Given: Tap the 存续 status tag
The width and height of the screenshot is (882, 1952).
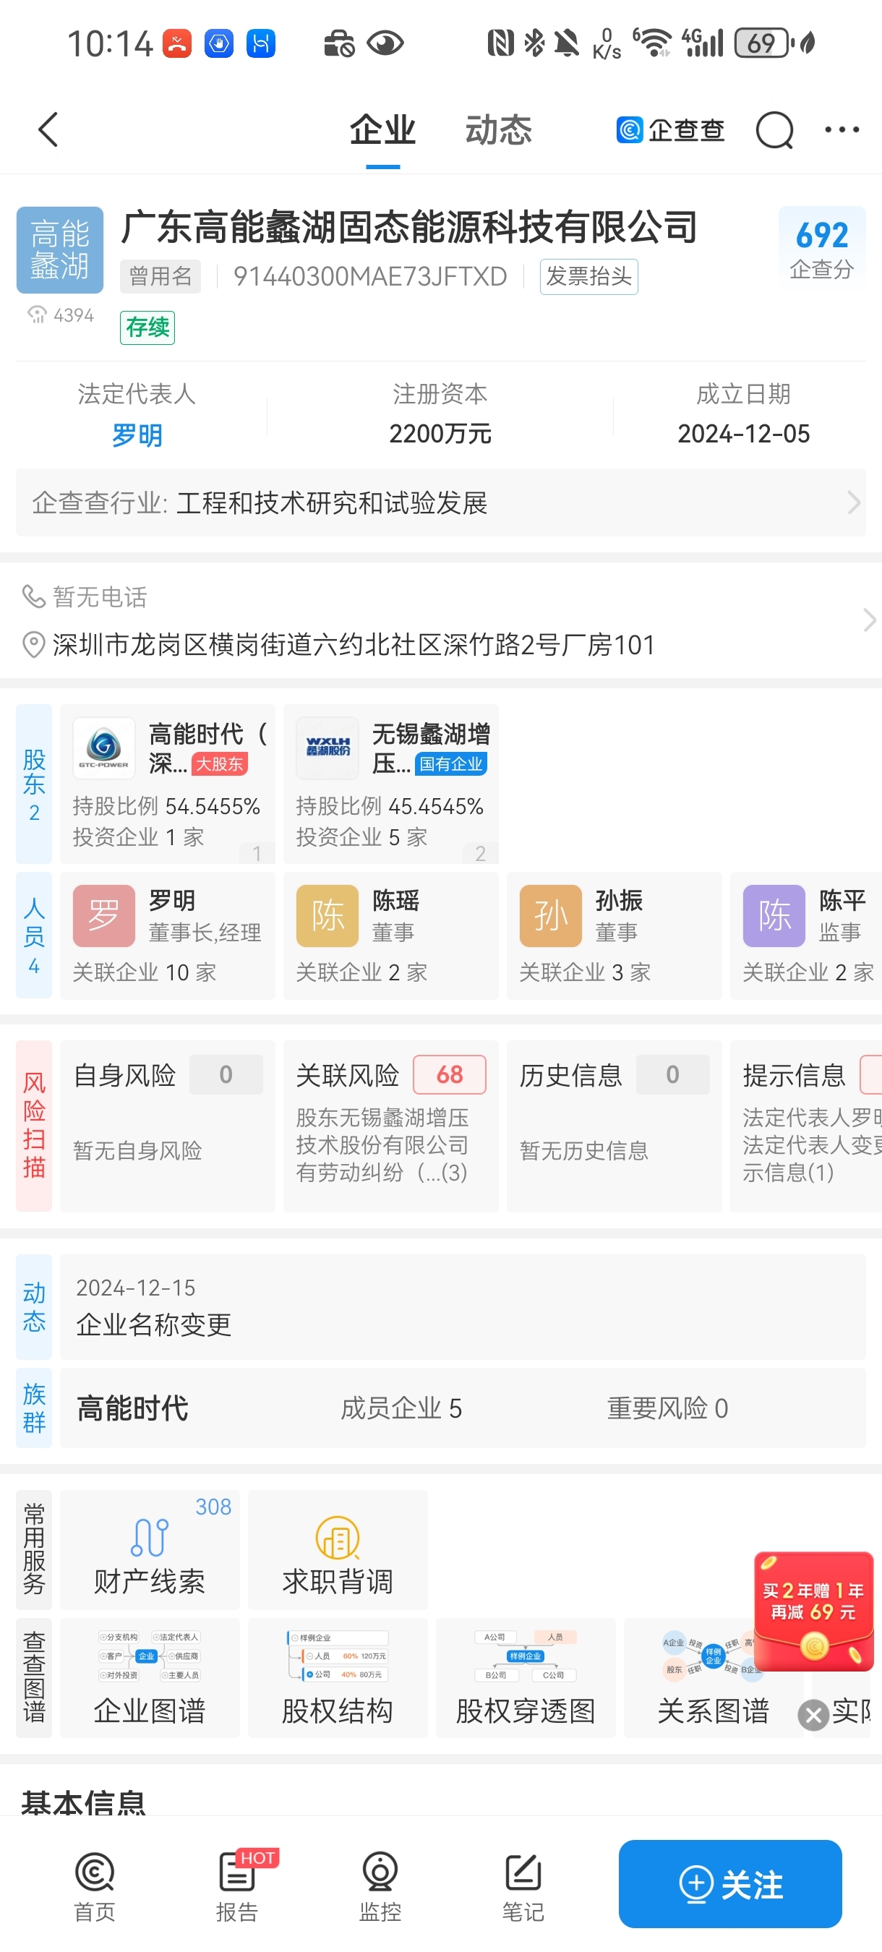Looking at the screenshot, I should point(147,328).
